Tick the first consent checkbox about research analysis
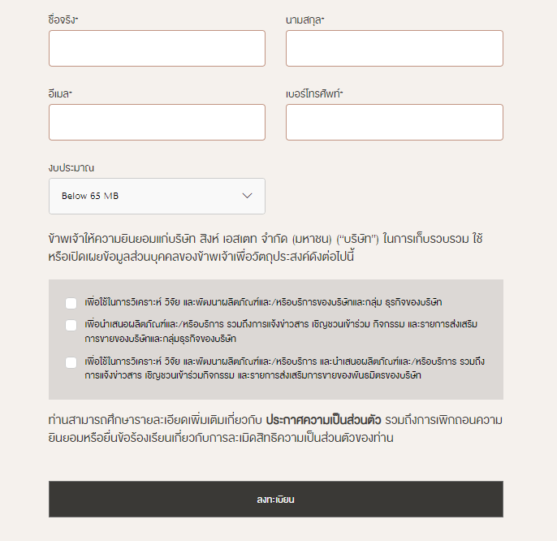This screenshot has width=557, height=541. (71, 303)
